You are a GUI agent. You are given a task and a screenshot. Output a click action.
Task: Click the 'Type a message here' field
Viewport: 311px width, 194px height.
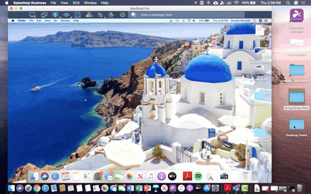tap(191, 15)
